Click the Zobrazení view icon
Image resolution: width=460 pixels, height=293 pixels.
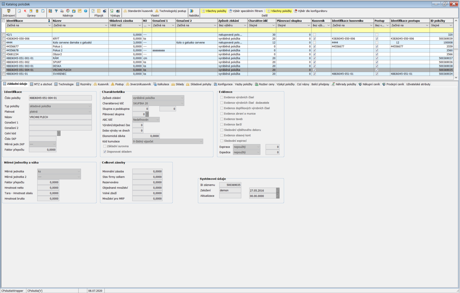click(9, 11)
